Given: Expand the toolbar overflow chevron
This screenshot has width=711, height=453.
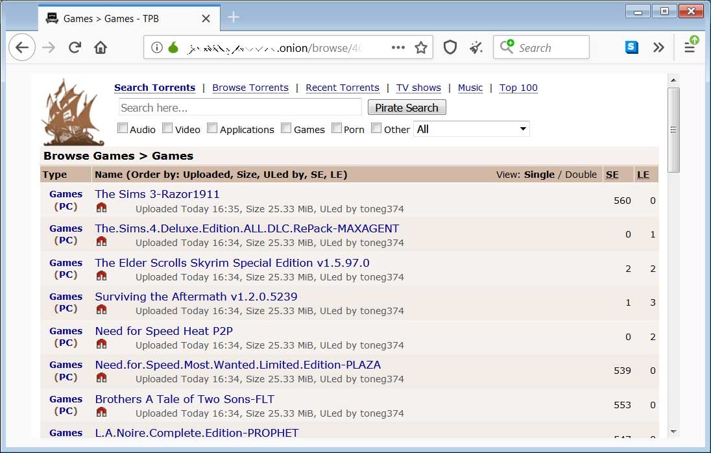Looking at the screenshot, I should [x=658, y=47].
